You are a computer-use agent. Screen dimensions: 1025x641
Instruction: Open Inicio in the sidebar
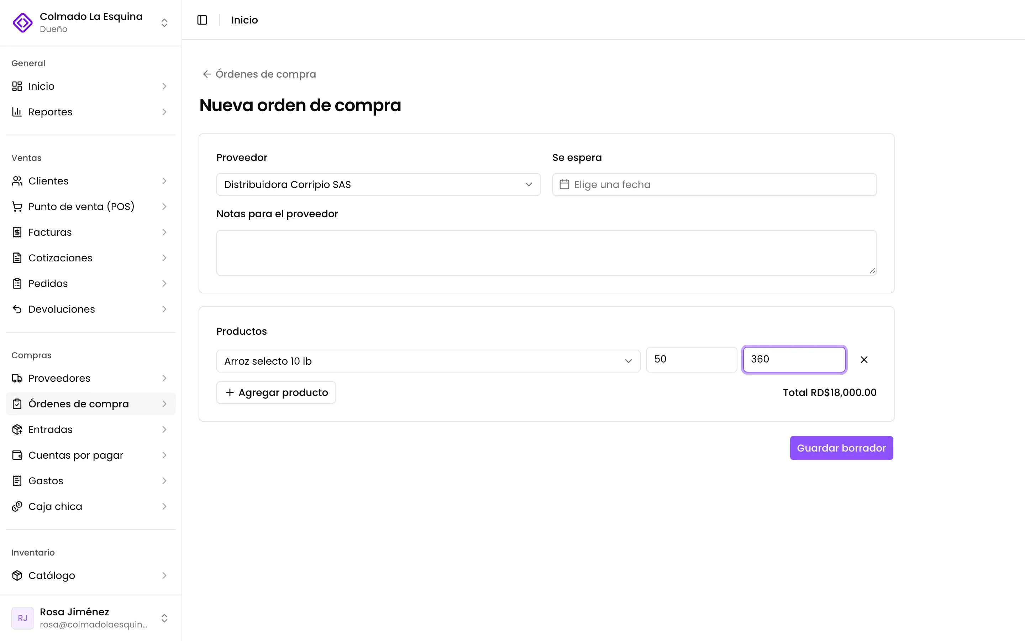91,86
